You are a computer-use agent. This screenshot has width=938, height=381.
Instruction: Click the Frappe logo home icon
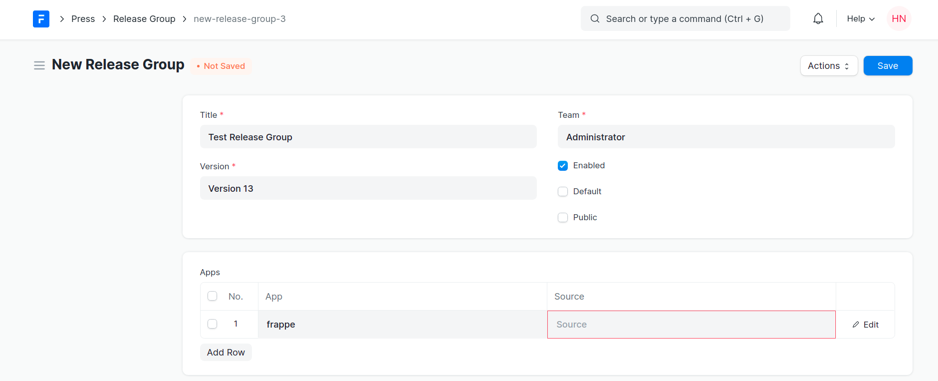pyautogui.click(x=41, y=19)
